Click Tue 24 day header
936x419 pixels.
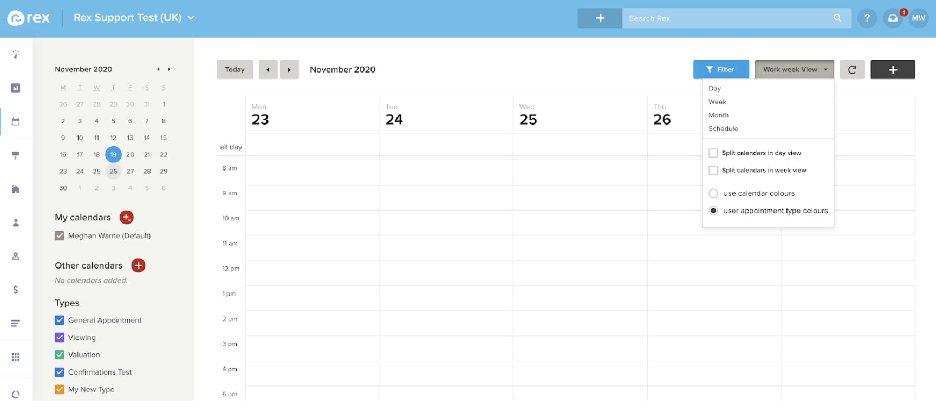coord(446,115)
